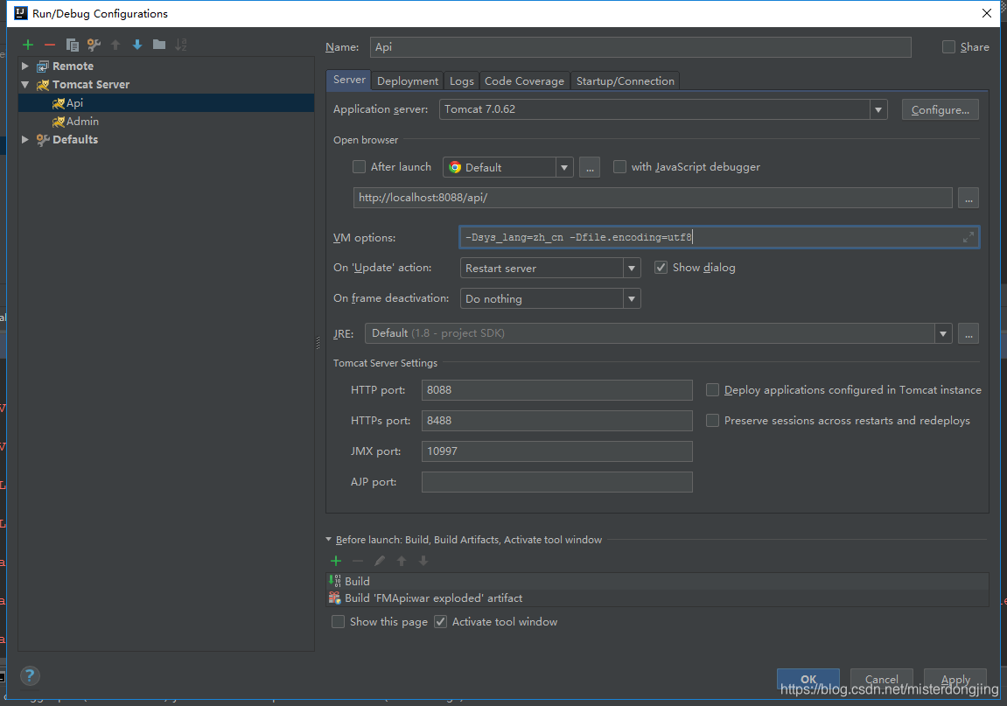This screenshot has height=706, width=1007.
Task: Check the After launch option
Action: [359, 167]
